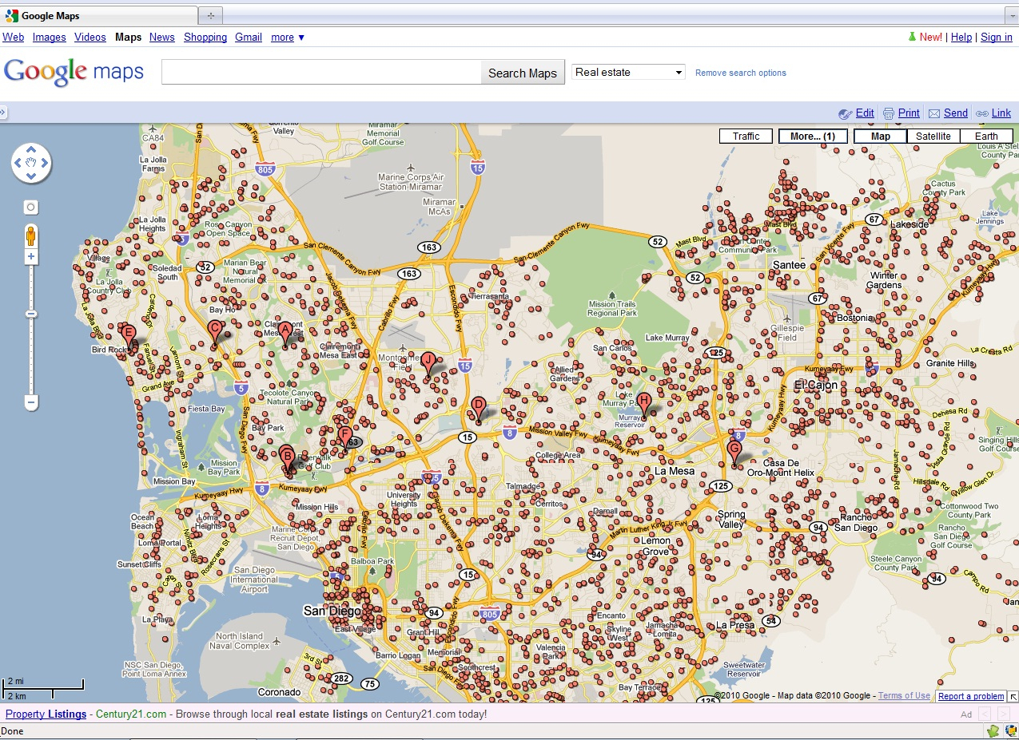The image size is (1019, 740).
Task: Toggle the Traffic layer button
Action: coord(746,137)
